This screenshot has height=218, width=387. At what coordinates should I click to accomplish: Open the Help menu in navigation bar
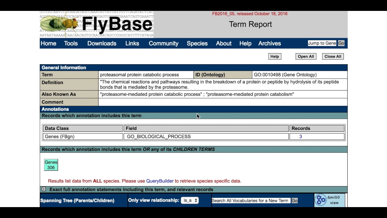click(x=246, y=43)
